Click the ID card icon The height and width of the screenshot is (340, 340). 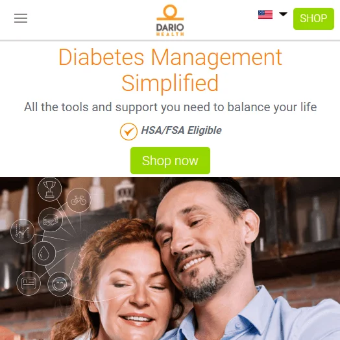point(29,283)
